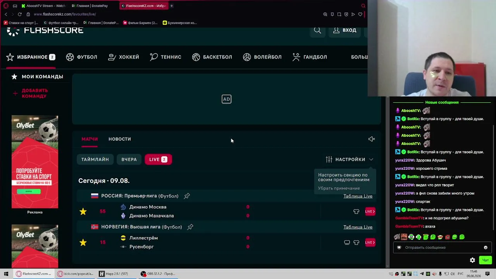Switch to the МАТЧИ tab
Viewport: 496px width, 279px height.
click(90, 139)
